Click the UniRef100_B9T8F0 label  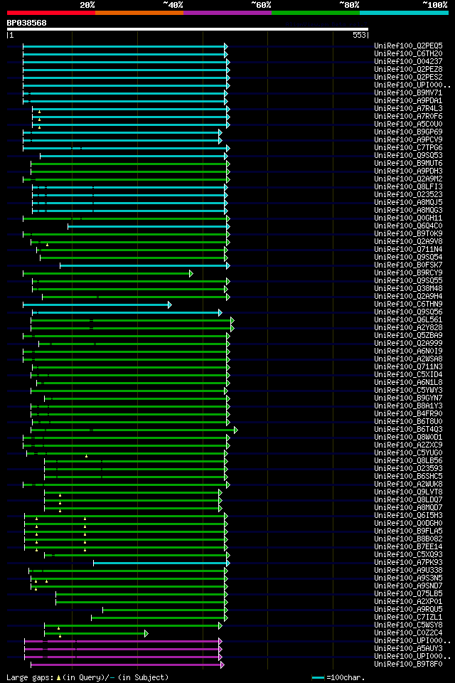click(x=408, y=665)
